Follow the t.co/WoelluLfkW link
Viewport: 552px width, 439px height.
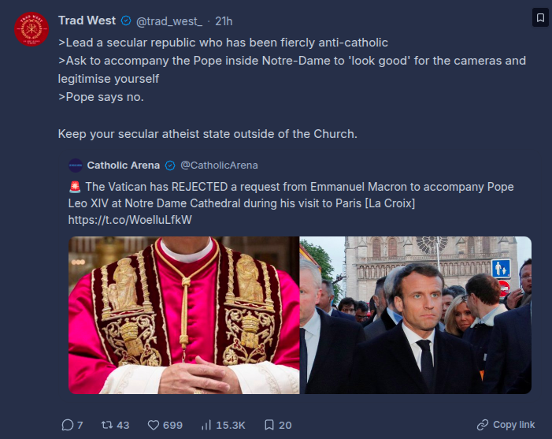pyautogui.click(x=130, y=220)
